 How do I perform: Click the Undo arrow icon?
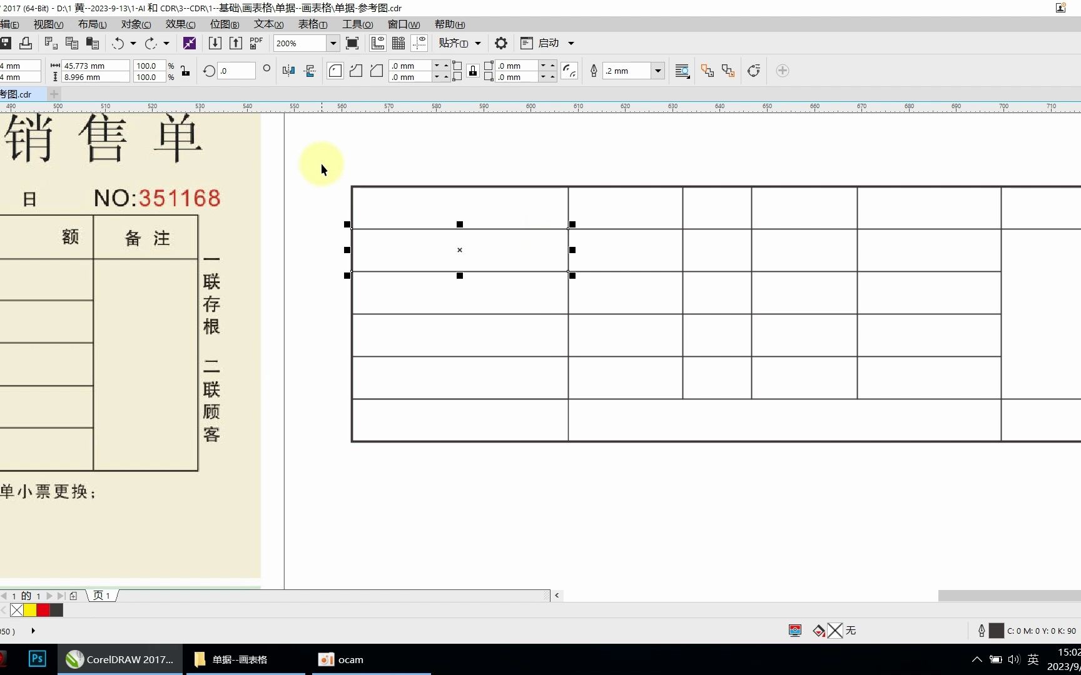(x=118, y=43)
